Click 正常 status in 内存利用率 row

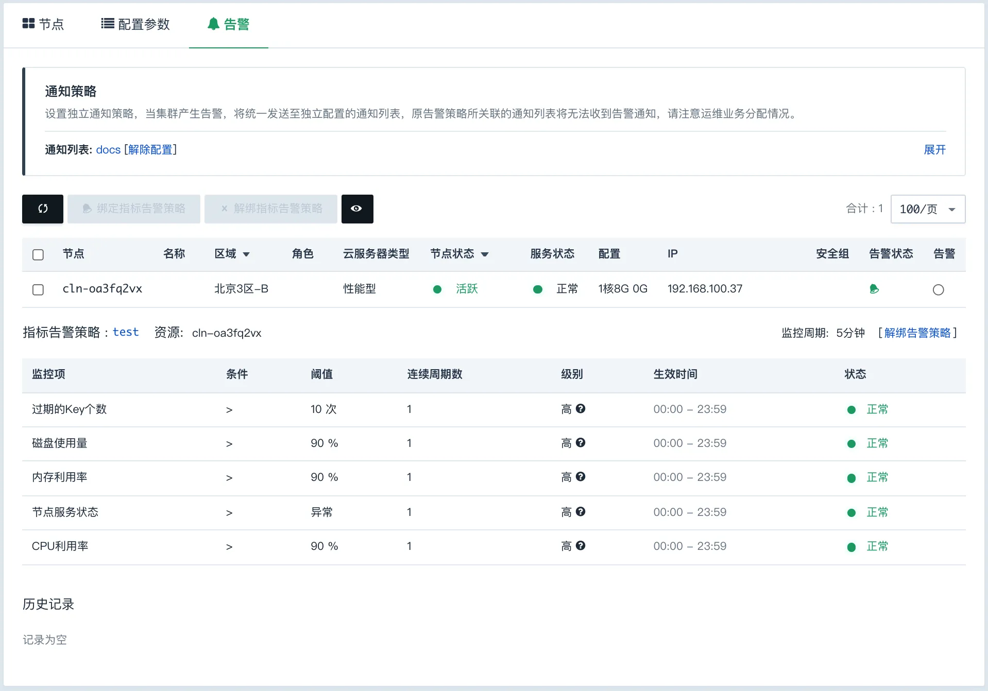(877, 477)
